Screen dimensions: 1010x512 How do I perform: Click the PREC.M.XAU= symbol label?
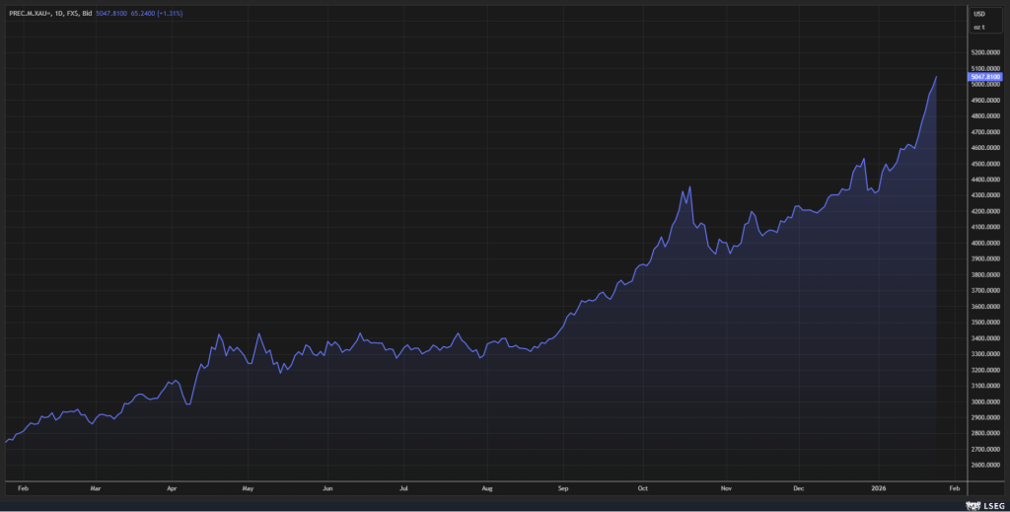click(30, 14)
